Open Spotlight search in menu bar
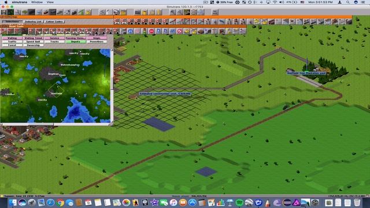The width and height of the screenshot is (370, 208). (x=348, y=2)
